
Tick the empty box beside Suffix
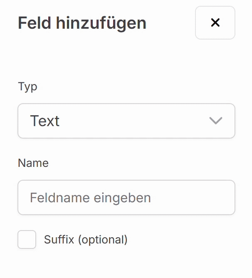pyautogui.click(x=27, y=240)
